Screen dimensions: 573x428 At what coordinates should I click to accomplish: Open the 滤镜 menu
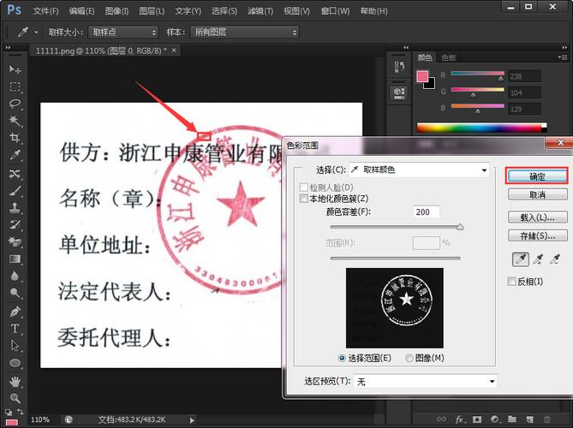pyautogui.click(x=260, y=11)
